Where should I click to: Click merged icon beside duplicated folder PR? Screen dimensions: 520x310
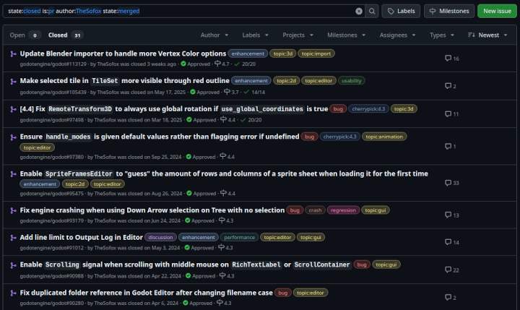point(13,293)
